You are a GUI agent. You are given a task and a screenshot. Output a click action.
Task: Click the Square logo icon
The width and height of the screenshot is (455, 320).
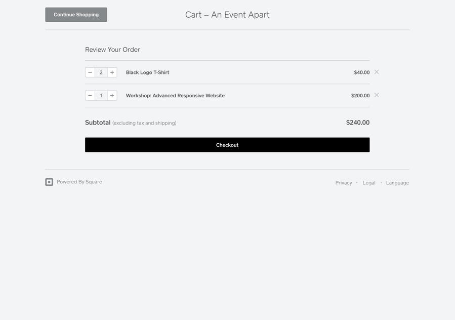pos(49,182)
